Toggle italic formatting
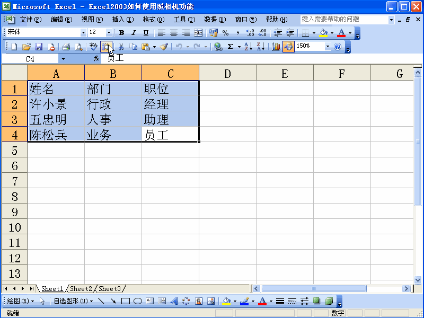 click(x=132, y=33)
